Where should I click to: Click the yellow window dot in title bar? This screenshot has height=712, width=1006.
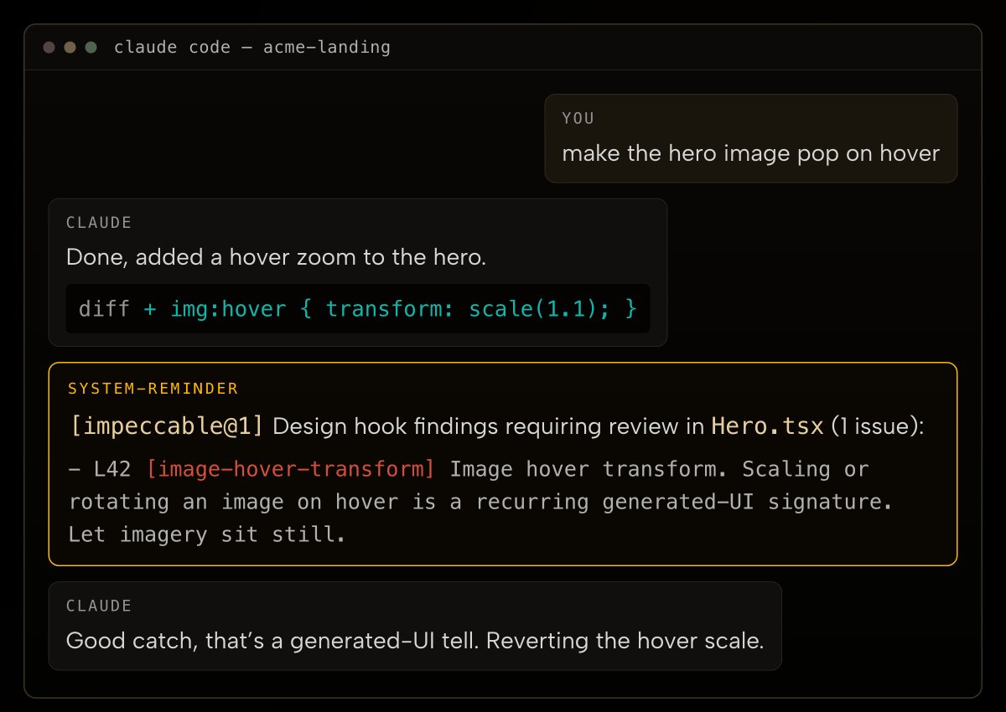pyautogui.click(x=70, y=48)
